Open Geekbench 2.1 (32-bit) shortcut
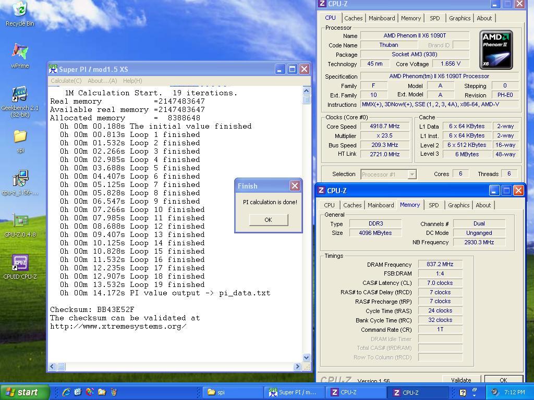This screenshot has height=400, width=534. [x=20, y=102]
